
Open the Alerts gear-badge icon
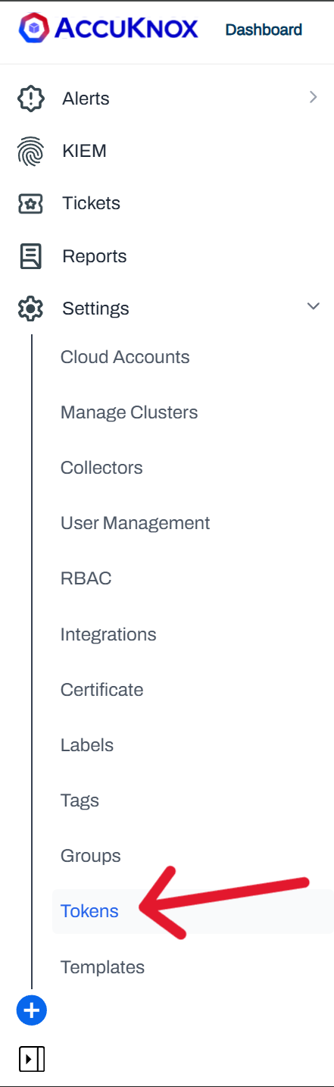pos(31,99)
